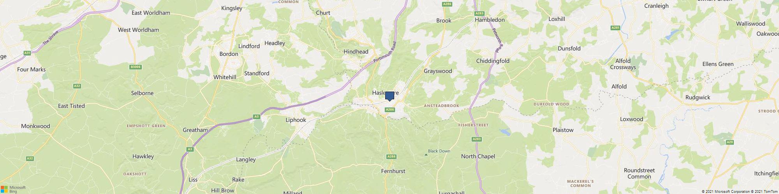The image size is (779, 194).
Task: Click the Microsoft Bing logo
Action: [13, 189]
